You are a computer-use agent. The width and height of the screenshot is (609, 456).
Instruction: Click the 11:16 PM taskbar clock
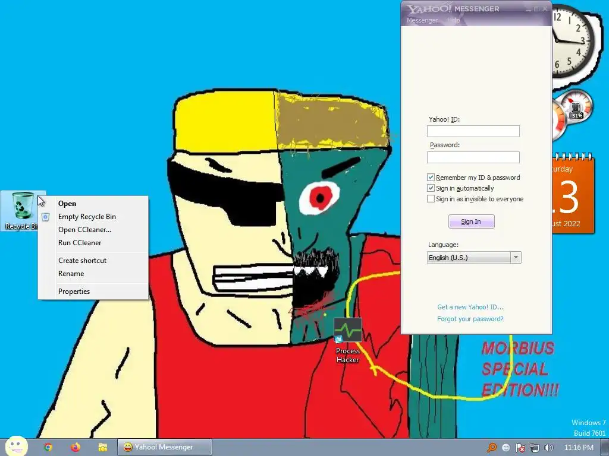pos(578,448)
